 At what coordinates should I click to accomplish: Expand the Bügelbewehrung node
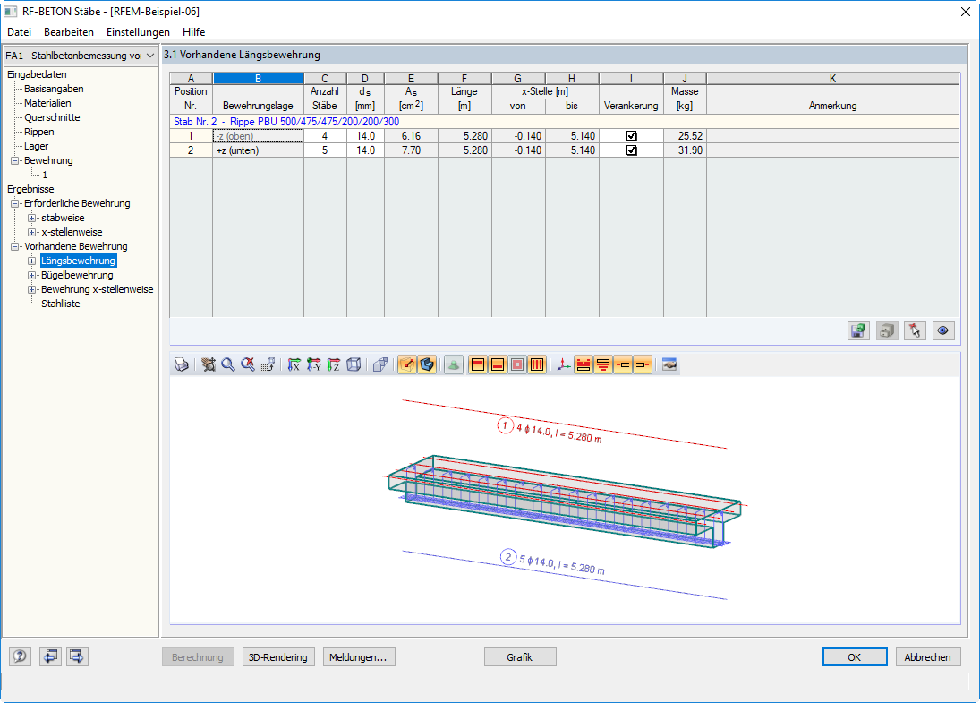click(x=32, y=275)
